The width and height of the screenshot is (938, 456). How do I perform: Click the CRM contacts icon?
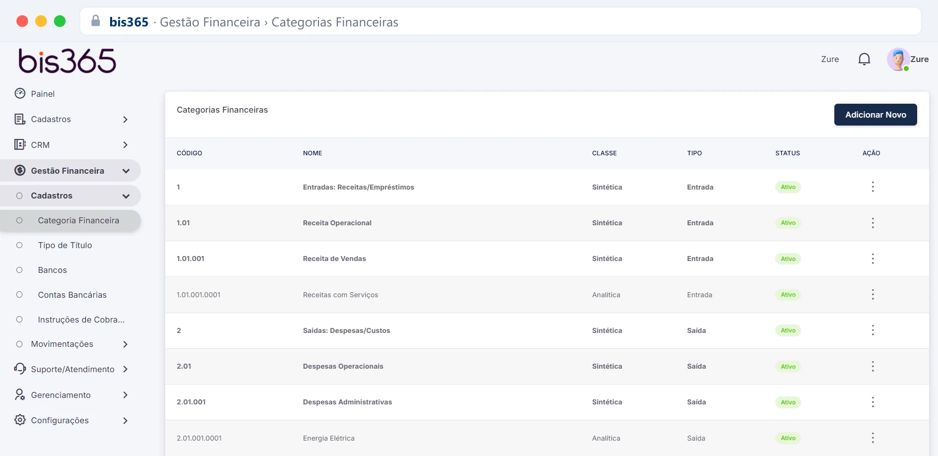[x=20, y=144]
